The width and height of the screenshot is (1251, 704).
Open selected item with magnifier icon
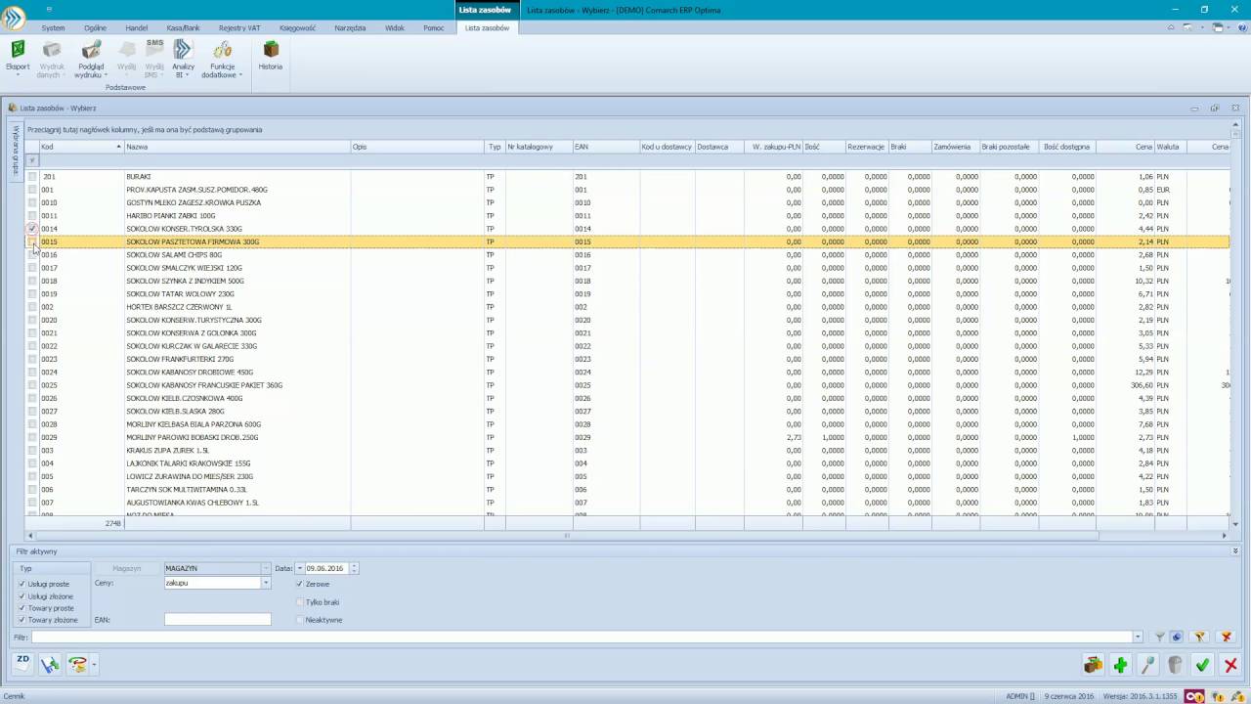[x=1148, y=666]
